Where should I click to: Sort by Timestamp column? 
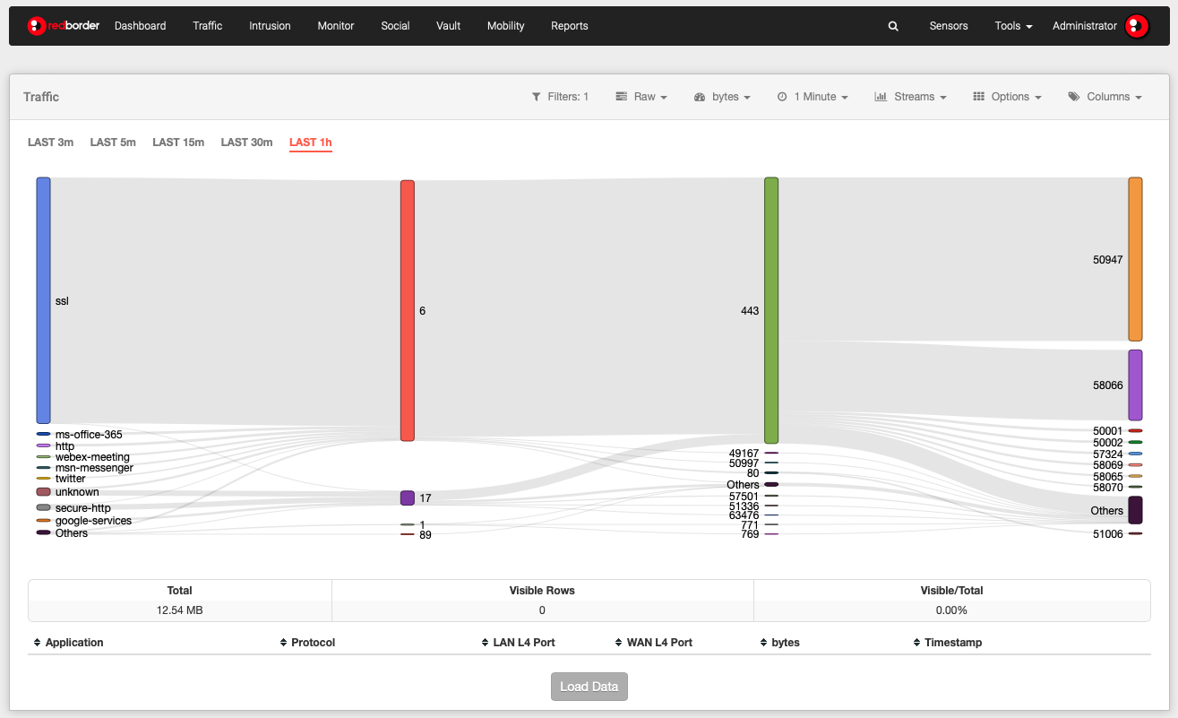pyautogui.click(x=948, y=643)
